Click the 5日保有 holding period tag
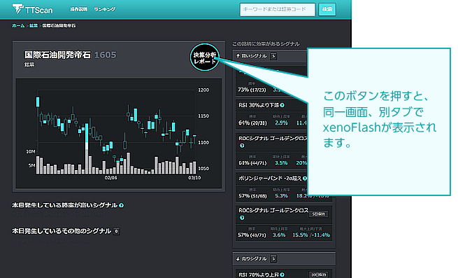 (318, 214)
